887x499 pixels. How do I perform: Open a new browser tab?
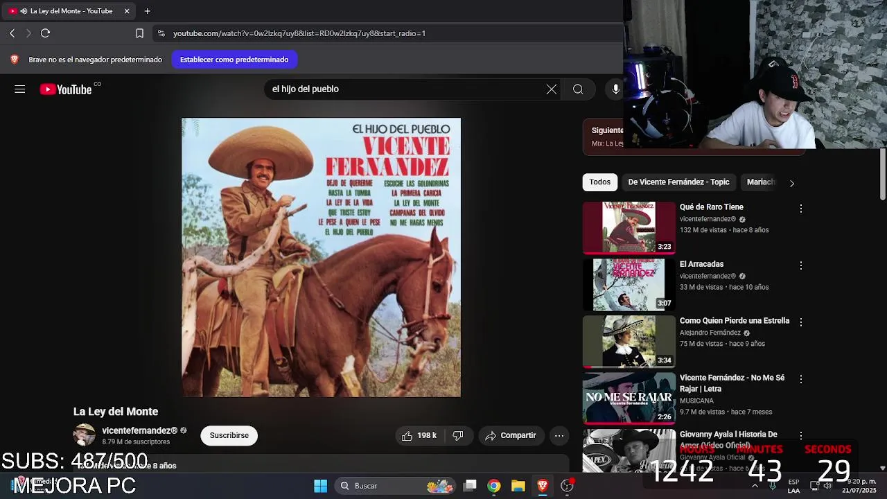(x=147, y=11)
